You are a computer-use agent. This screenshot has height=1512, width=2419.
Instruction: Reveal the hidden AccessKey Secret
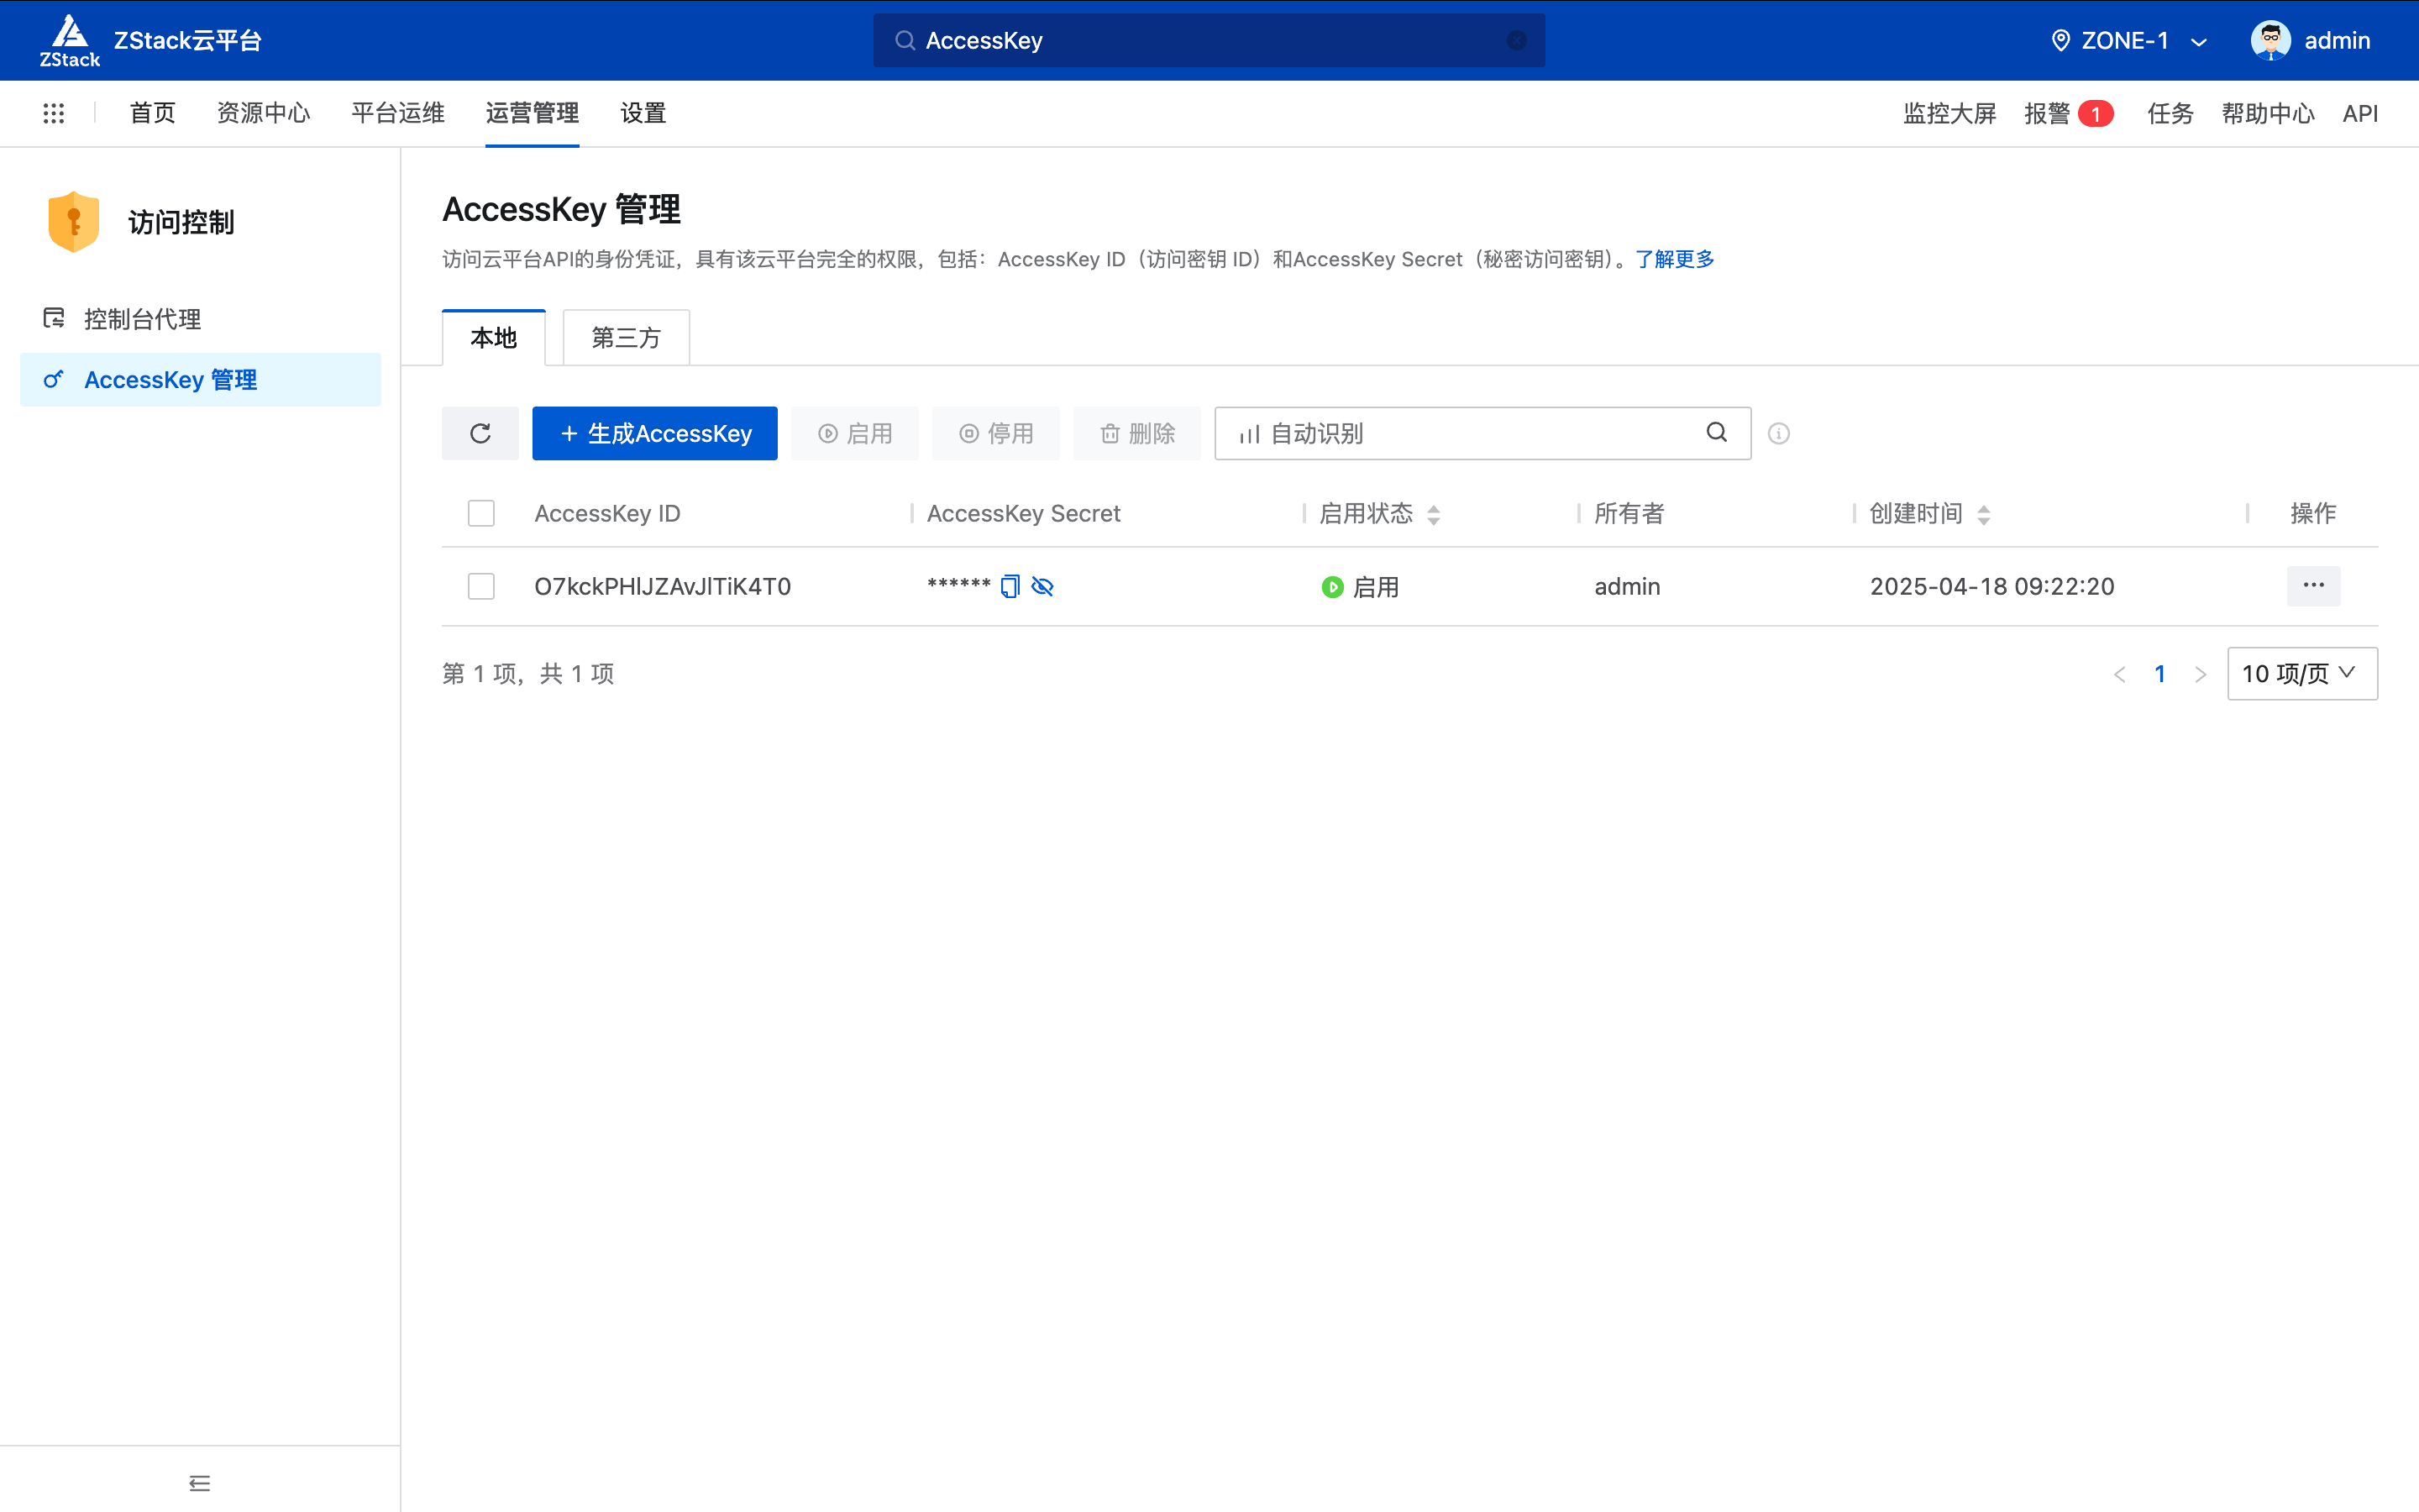[1042, 586]
